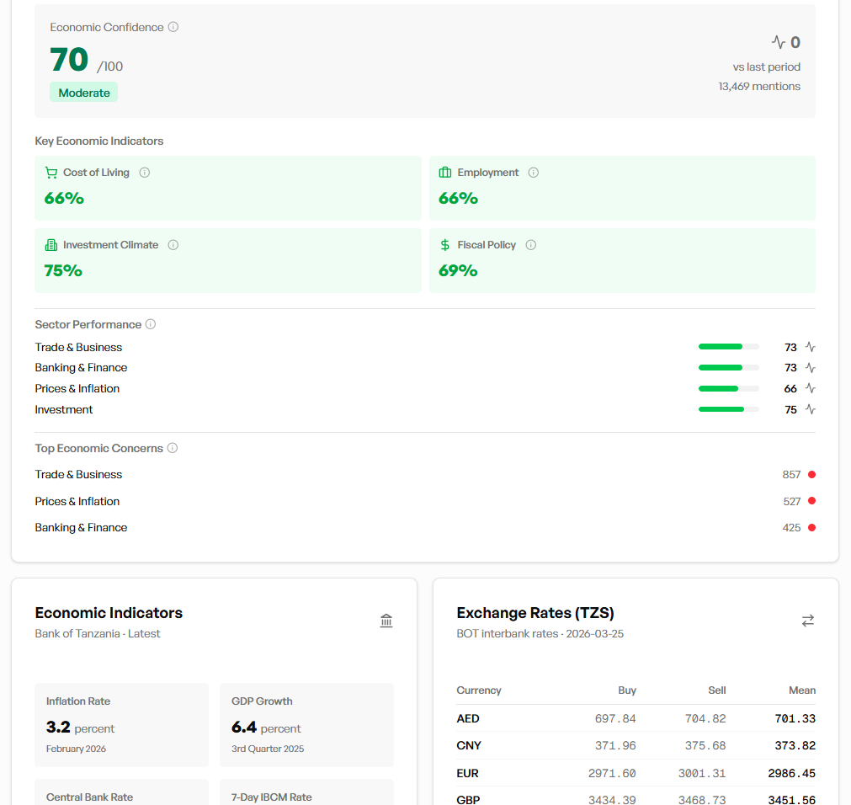Click the AED mean value 701.33
Screen dimensions: 851x805
[x=795, y=719]
